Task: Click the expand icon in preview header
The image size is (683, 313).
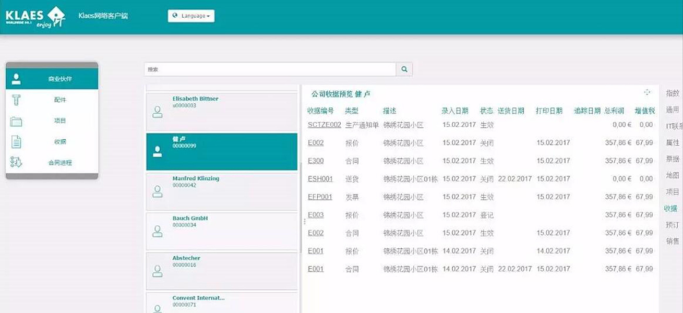Action: 647,92
